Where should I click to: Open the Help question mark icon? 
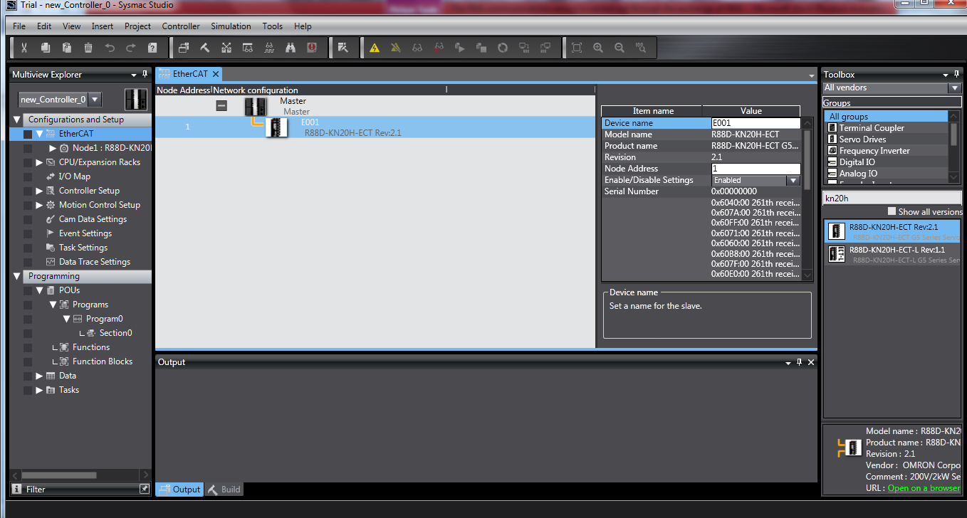click(152, 48)
